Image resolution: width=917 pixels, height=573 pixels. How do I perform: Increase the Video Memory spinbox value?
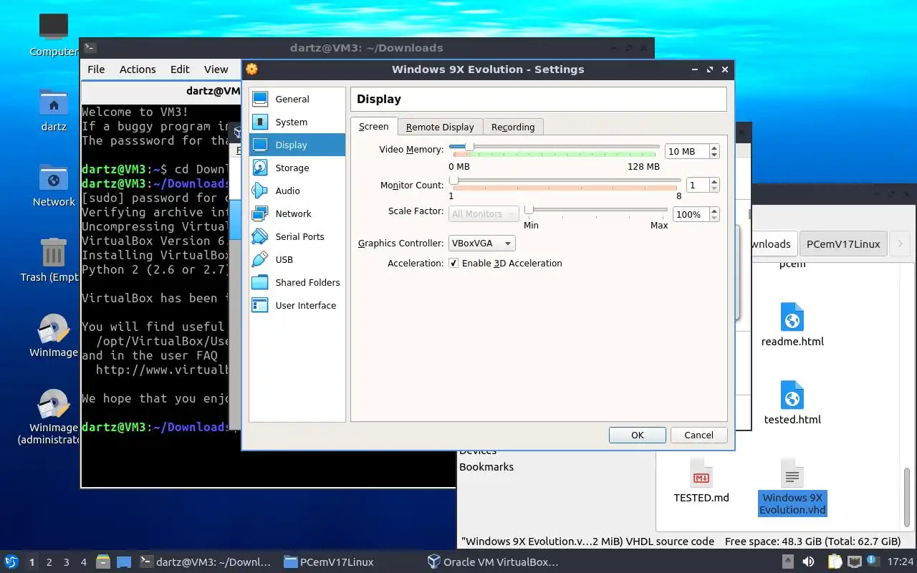click(x=714, y=148)
